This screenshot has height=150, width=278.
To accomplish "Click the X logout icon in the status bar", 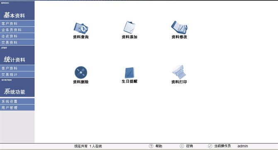I will (x=182, y=146).
